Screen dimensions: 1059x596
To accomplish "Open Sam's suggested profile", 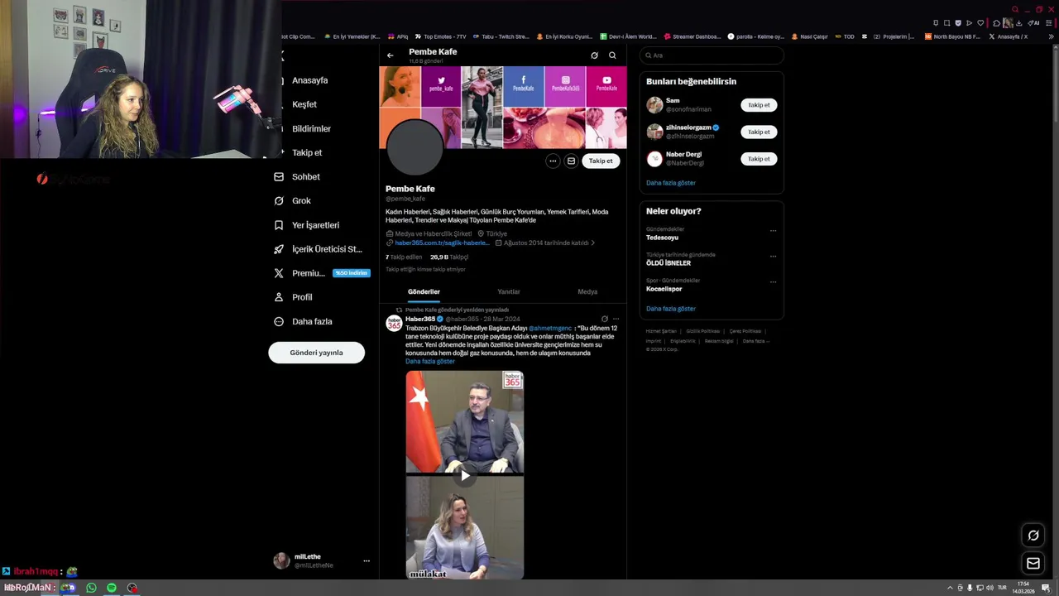I will pos(673,100).
